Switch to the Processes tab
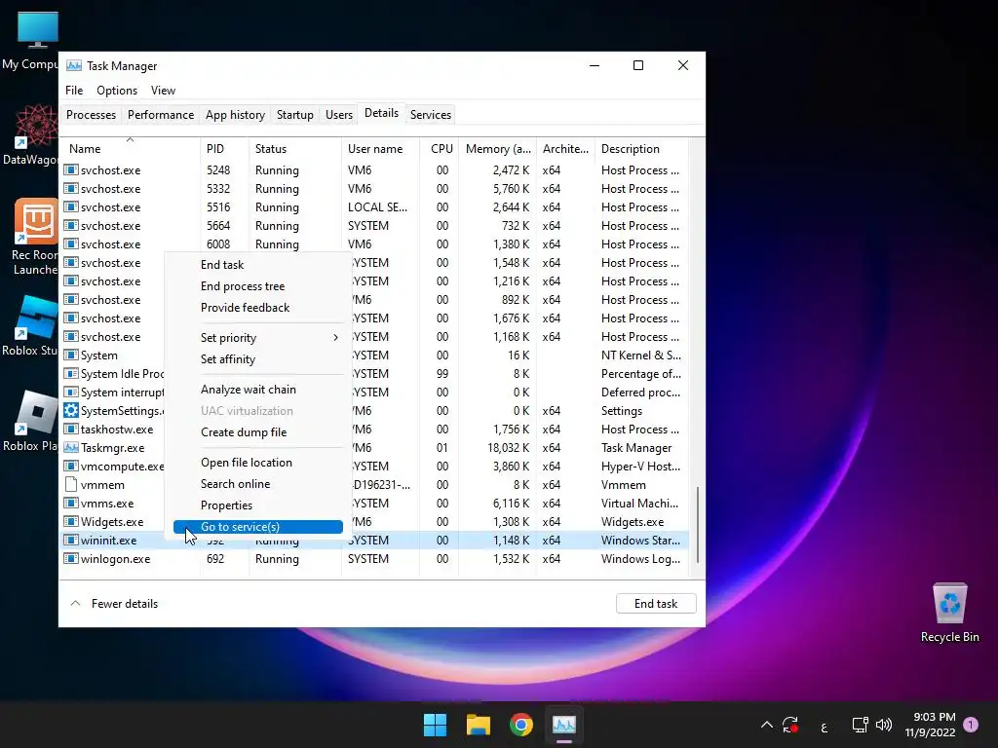The height and width of the screenshot is (748, 998). pos(91,115)
